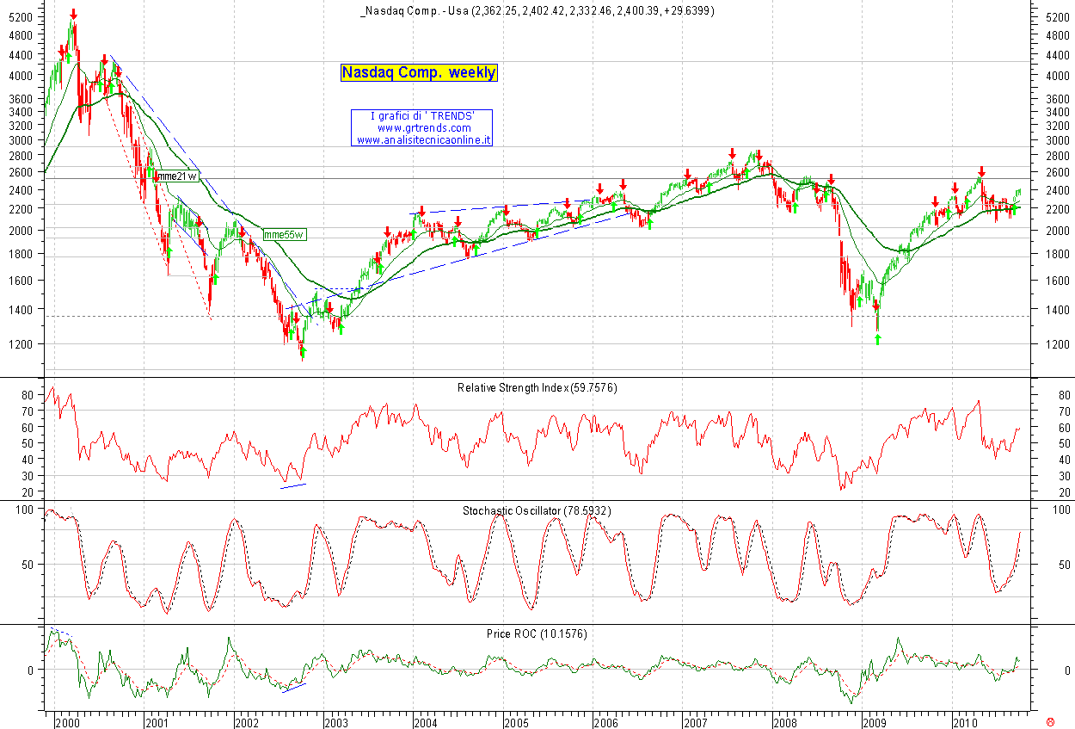Click the 2010 year label on time axis
Viewport: 1075px width, 729px height.
tap(965, 722)
